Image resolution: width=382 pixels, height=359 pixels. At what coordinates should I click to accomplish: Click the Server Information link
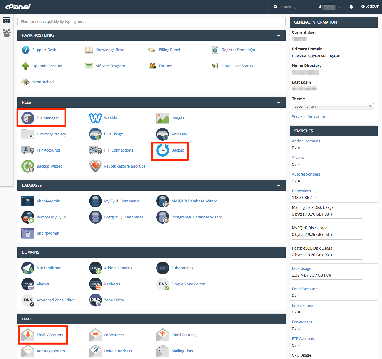pyautogui.click(x=308, y=116)
